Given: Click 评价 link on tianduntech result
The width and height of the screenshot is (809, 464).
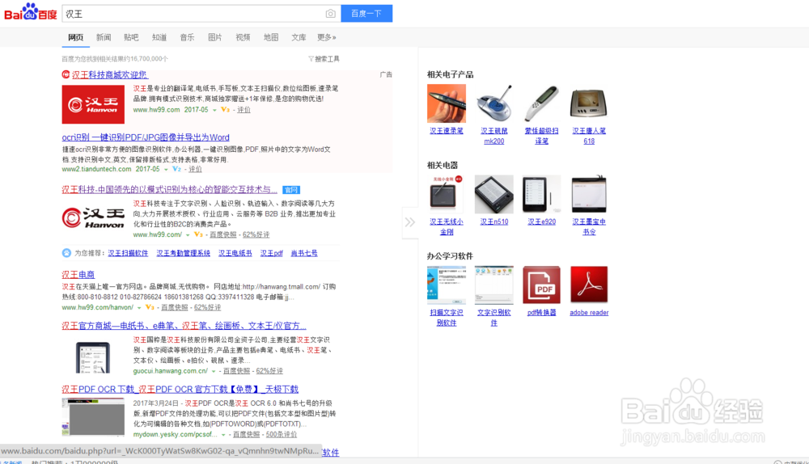Looking at the screenshot, I should [x=195, y=169].
